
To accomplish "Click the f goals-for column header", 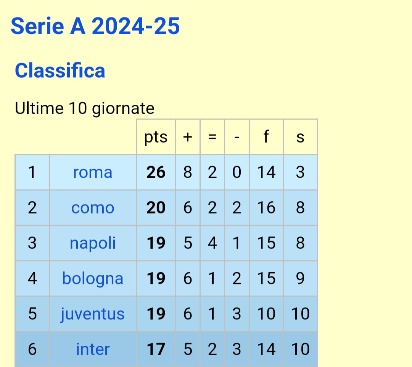I will pyautogui.click(x=266, y=137).
